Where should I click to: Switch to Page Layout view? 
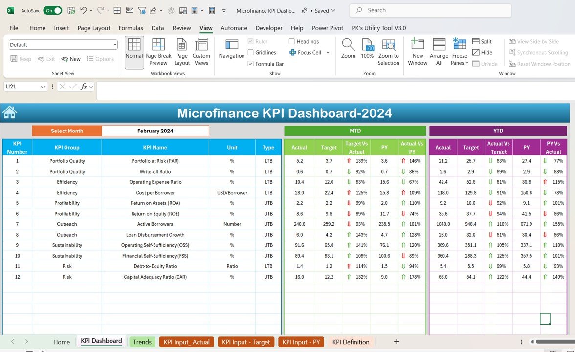coord(182,52)
